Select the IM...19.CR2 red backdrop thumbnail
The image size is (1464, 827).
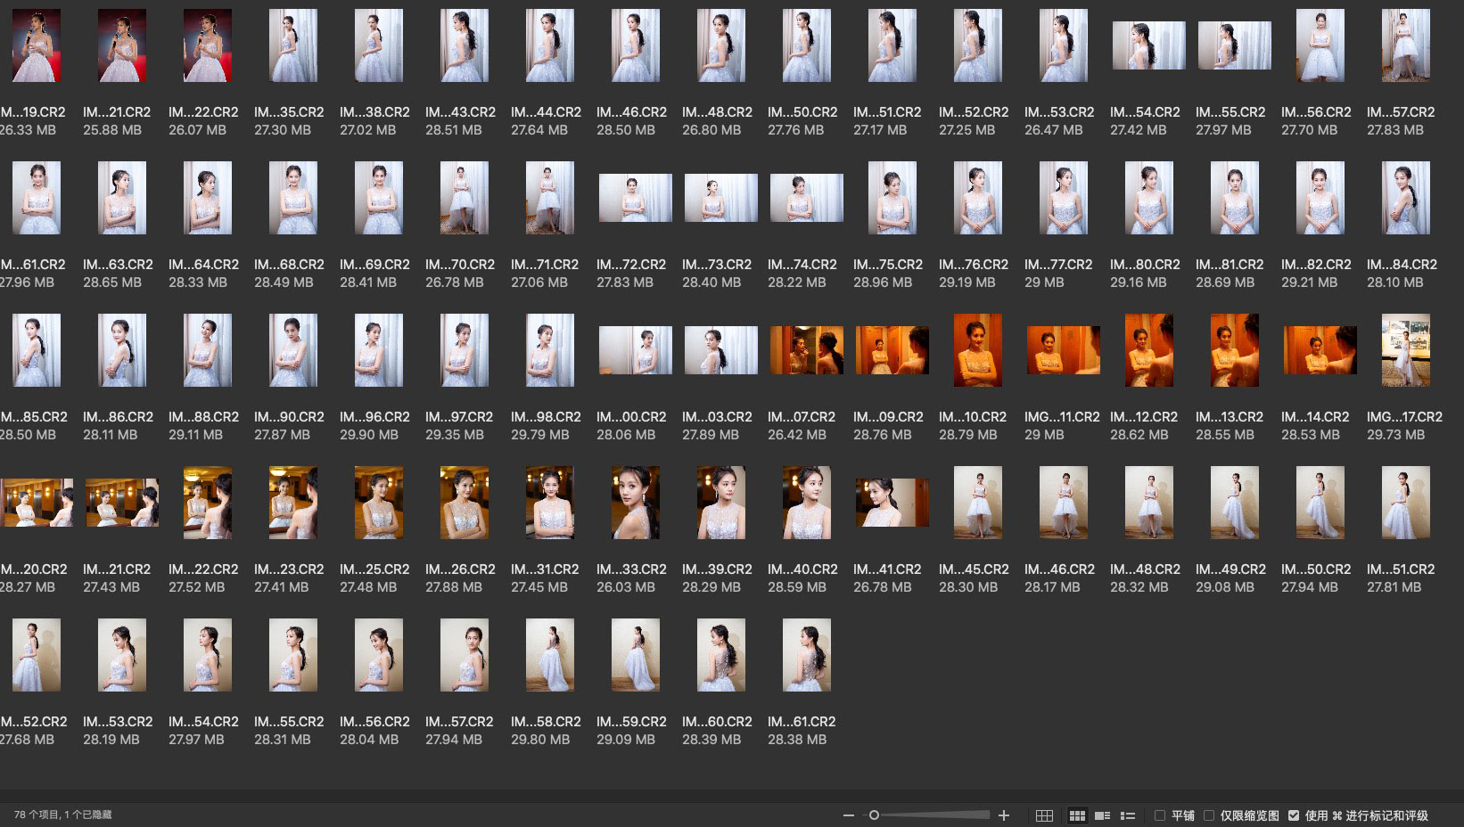pyautogui.click(x=37, y=45)
